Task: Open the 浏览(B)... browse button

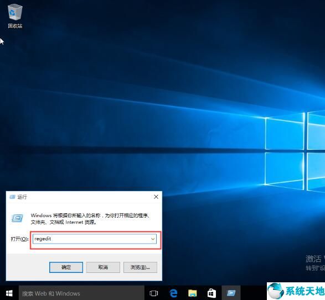Action: click(x=140, y=267)
